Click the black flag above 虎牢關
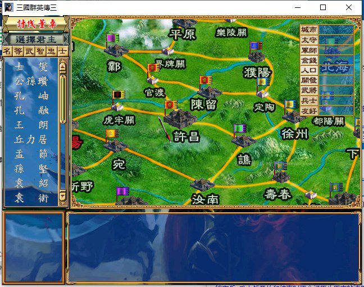Screen dimensions: 364x287 point(119,95)
